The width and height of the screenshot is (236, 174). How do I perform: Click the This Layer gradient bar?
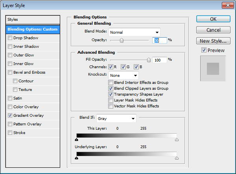pos(127,136)
